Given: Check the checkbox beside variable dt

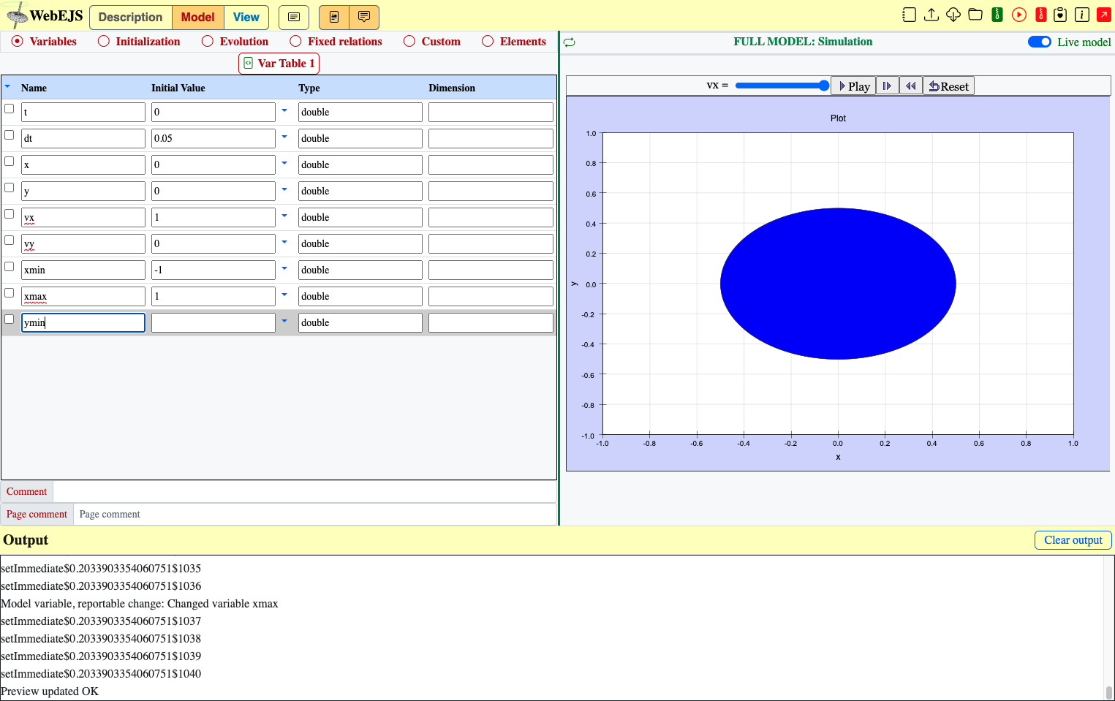Looking at the screenshot, I should tap(10, 135).
